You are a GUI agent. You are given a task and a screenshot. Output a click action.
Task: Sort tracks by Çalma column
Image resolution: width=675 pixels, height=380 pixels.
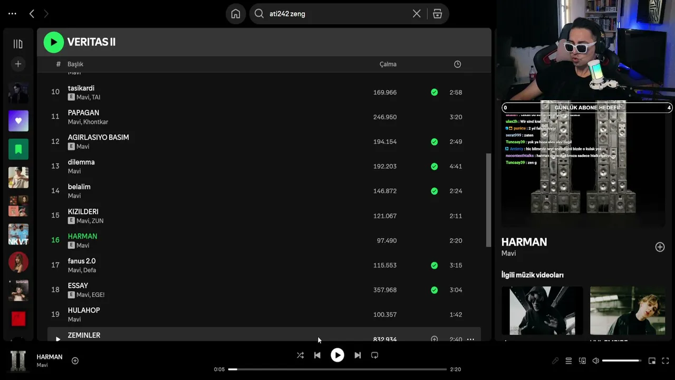[388, 64]
